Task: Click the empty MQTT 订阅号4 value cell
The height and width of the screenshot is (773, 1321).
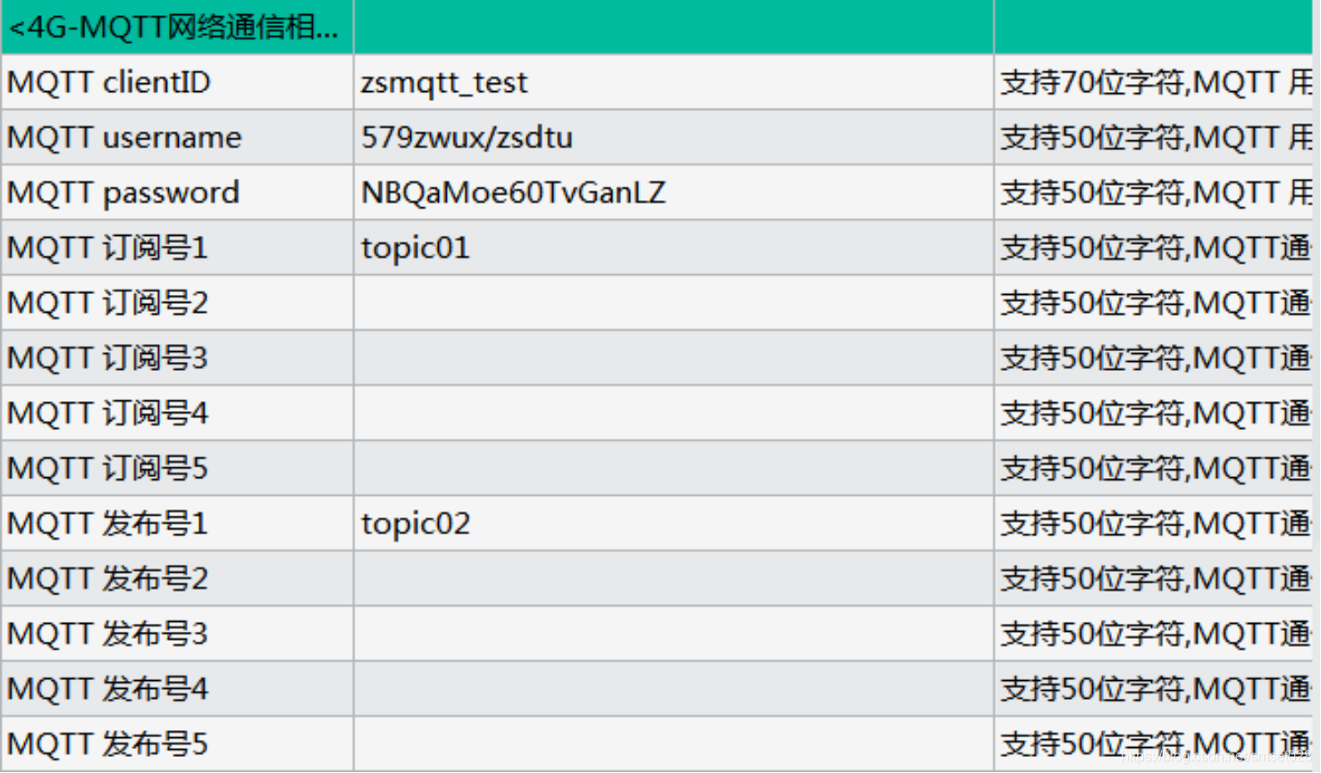Action: click(673, 414)
